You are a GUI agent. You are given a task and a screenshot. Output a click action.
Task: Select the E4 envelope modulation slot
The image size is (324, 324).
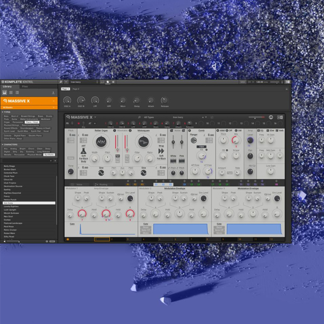(185, 184)
